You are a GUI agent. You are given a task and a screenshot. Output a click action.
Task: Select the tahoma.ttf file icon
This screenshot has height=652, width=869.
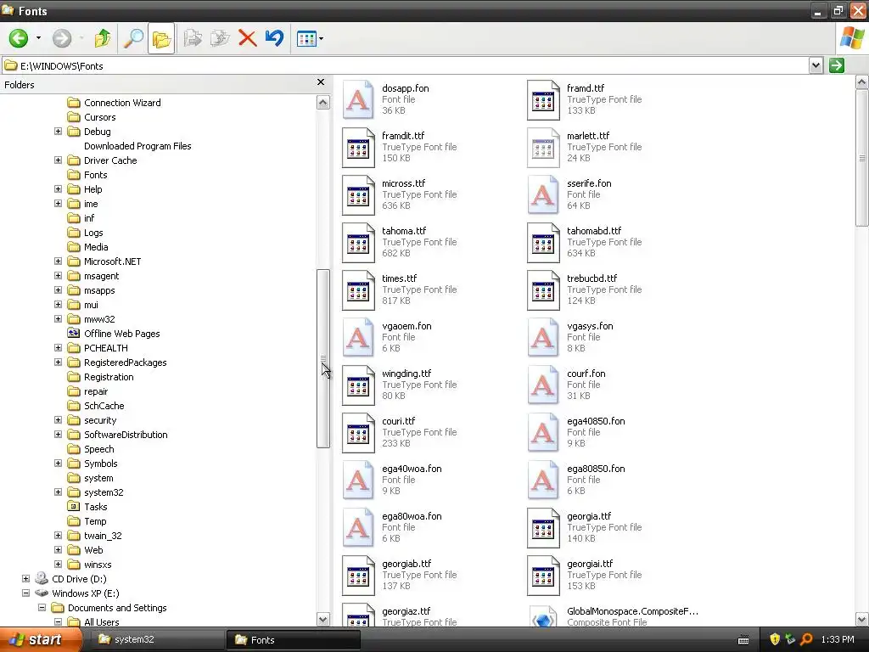[x=358, y=243]
